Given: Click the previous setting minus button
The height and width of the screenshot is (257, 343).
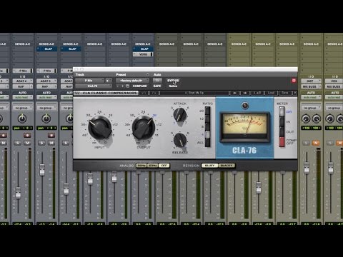Looking at the screenshot, I should coord(117,86).
